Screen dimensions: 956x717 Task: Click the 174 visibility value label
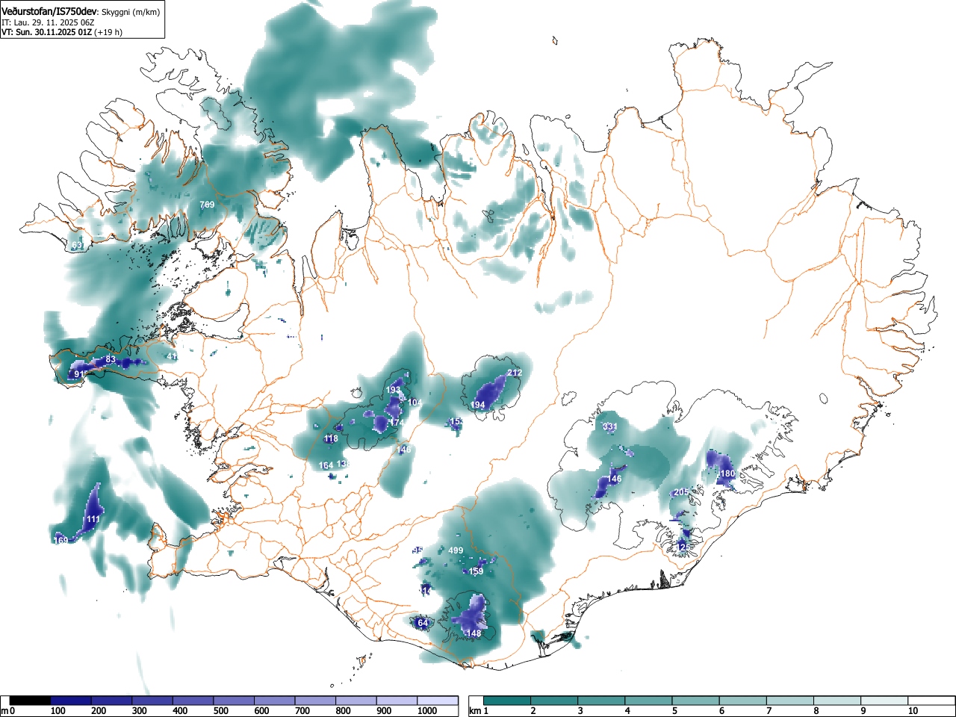[x=397, y=423]
